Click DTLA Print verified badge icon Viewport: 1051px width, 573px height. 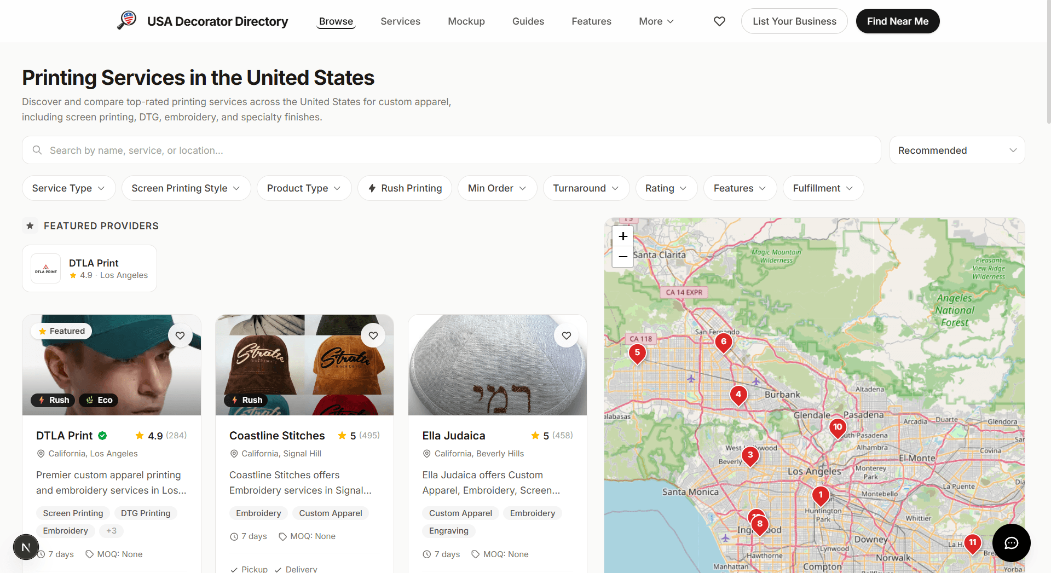102,436
